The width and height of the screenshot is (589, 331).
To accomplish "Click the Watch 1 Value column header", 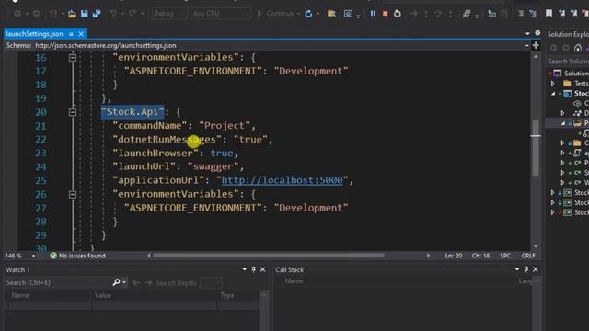I will click(155, 296).
